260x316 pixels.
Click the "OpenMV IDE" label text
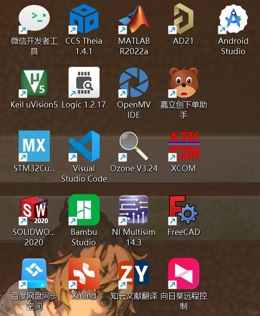click(134, 110)
